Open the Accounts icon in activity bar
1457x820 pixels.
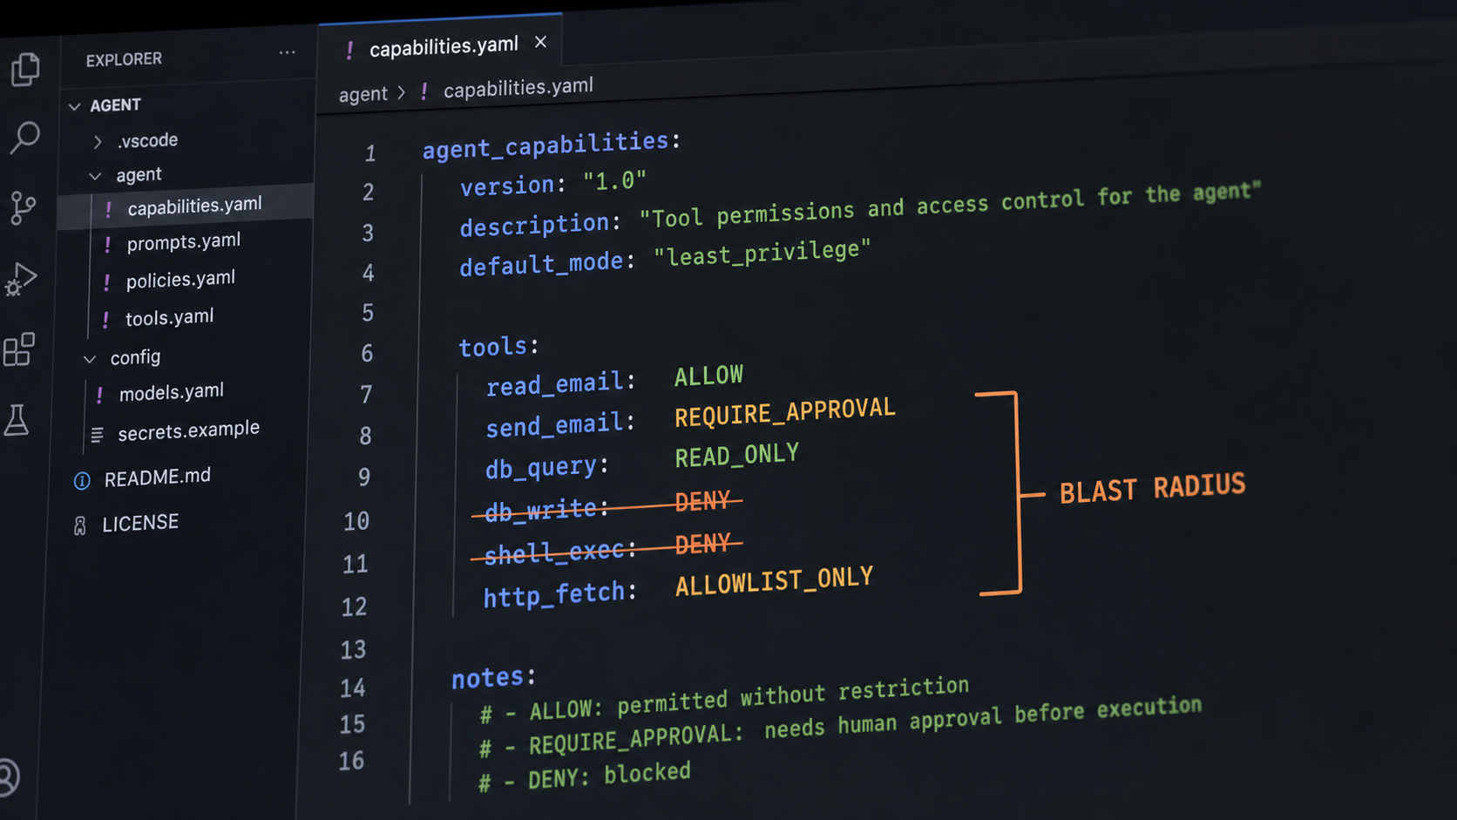pyautogui.click(x=9, y=777)
